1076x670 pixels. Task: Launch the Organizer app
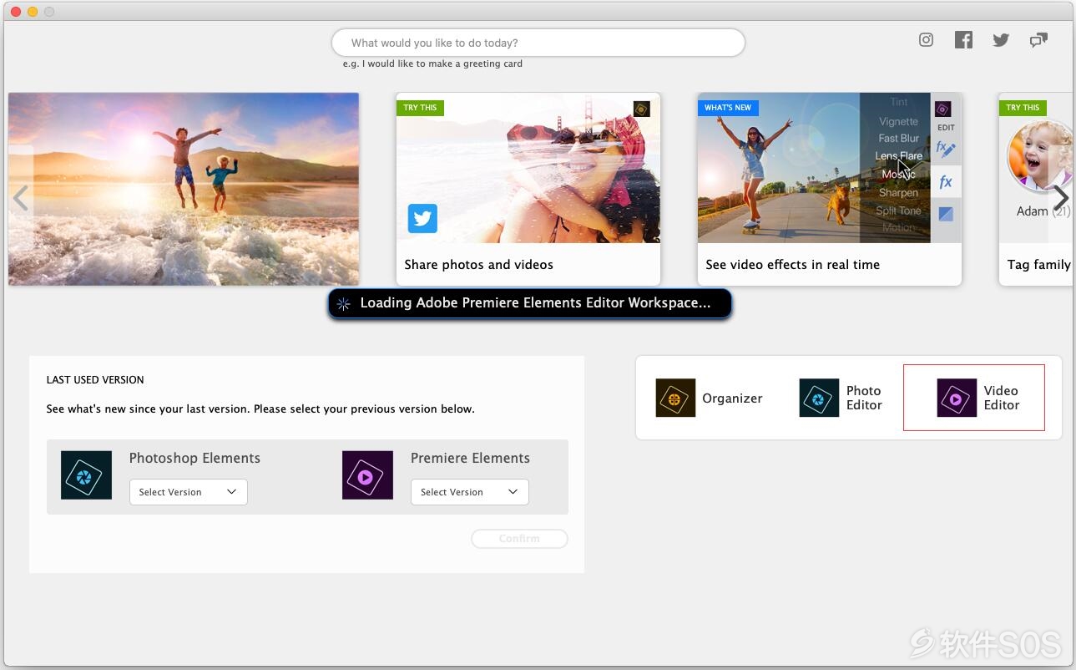pos(709,398)
